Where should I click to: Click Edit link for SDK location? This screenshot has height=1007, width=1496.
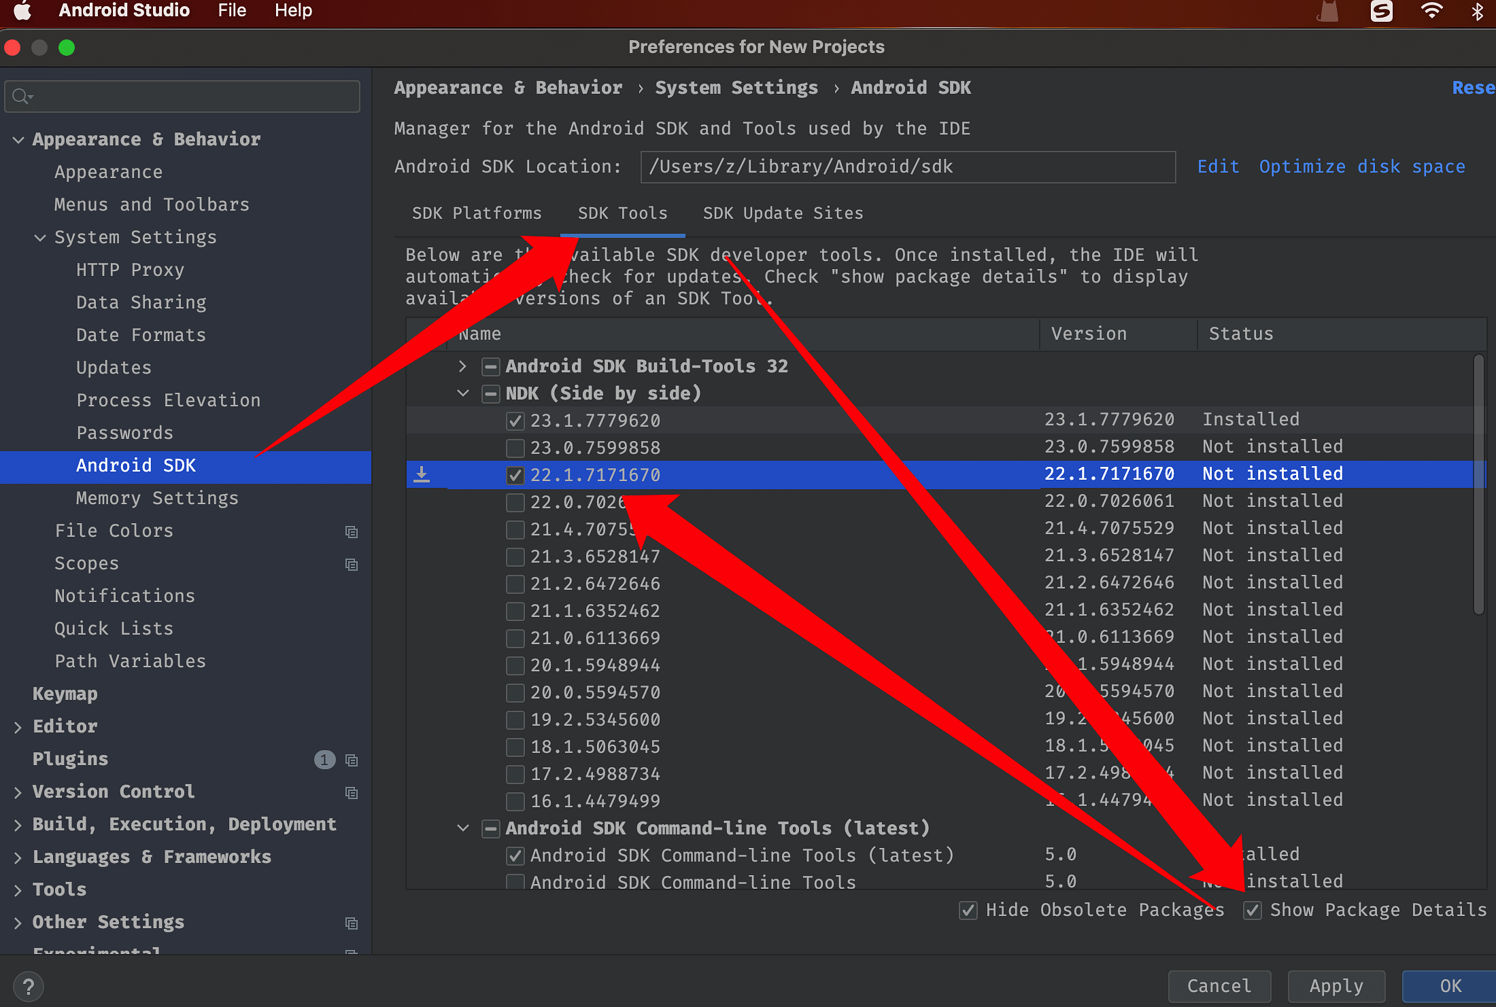click(x=1218, y=167)
